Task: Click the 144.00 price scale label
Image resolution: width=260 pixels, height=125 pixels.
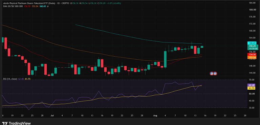Action: click(x=252, y=73)
